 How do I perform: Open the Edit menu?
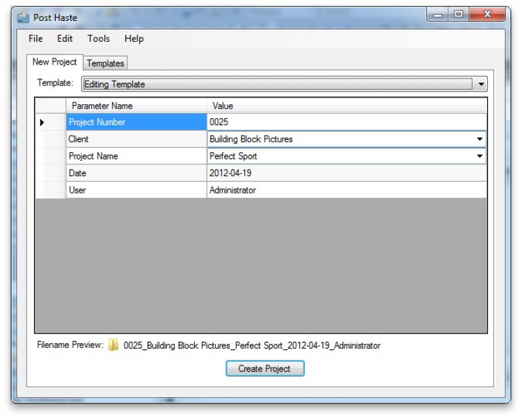pyautogui.click(x=65, y=38)
